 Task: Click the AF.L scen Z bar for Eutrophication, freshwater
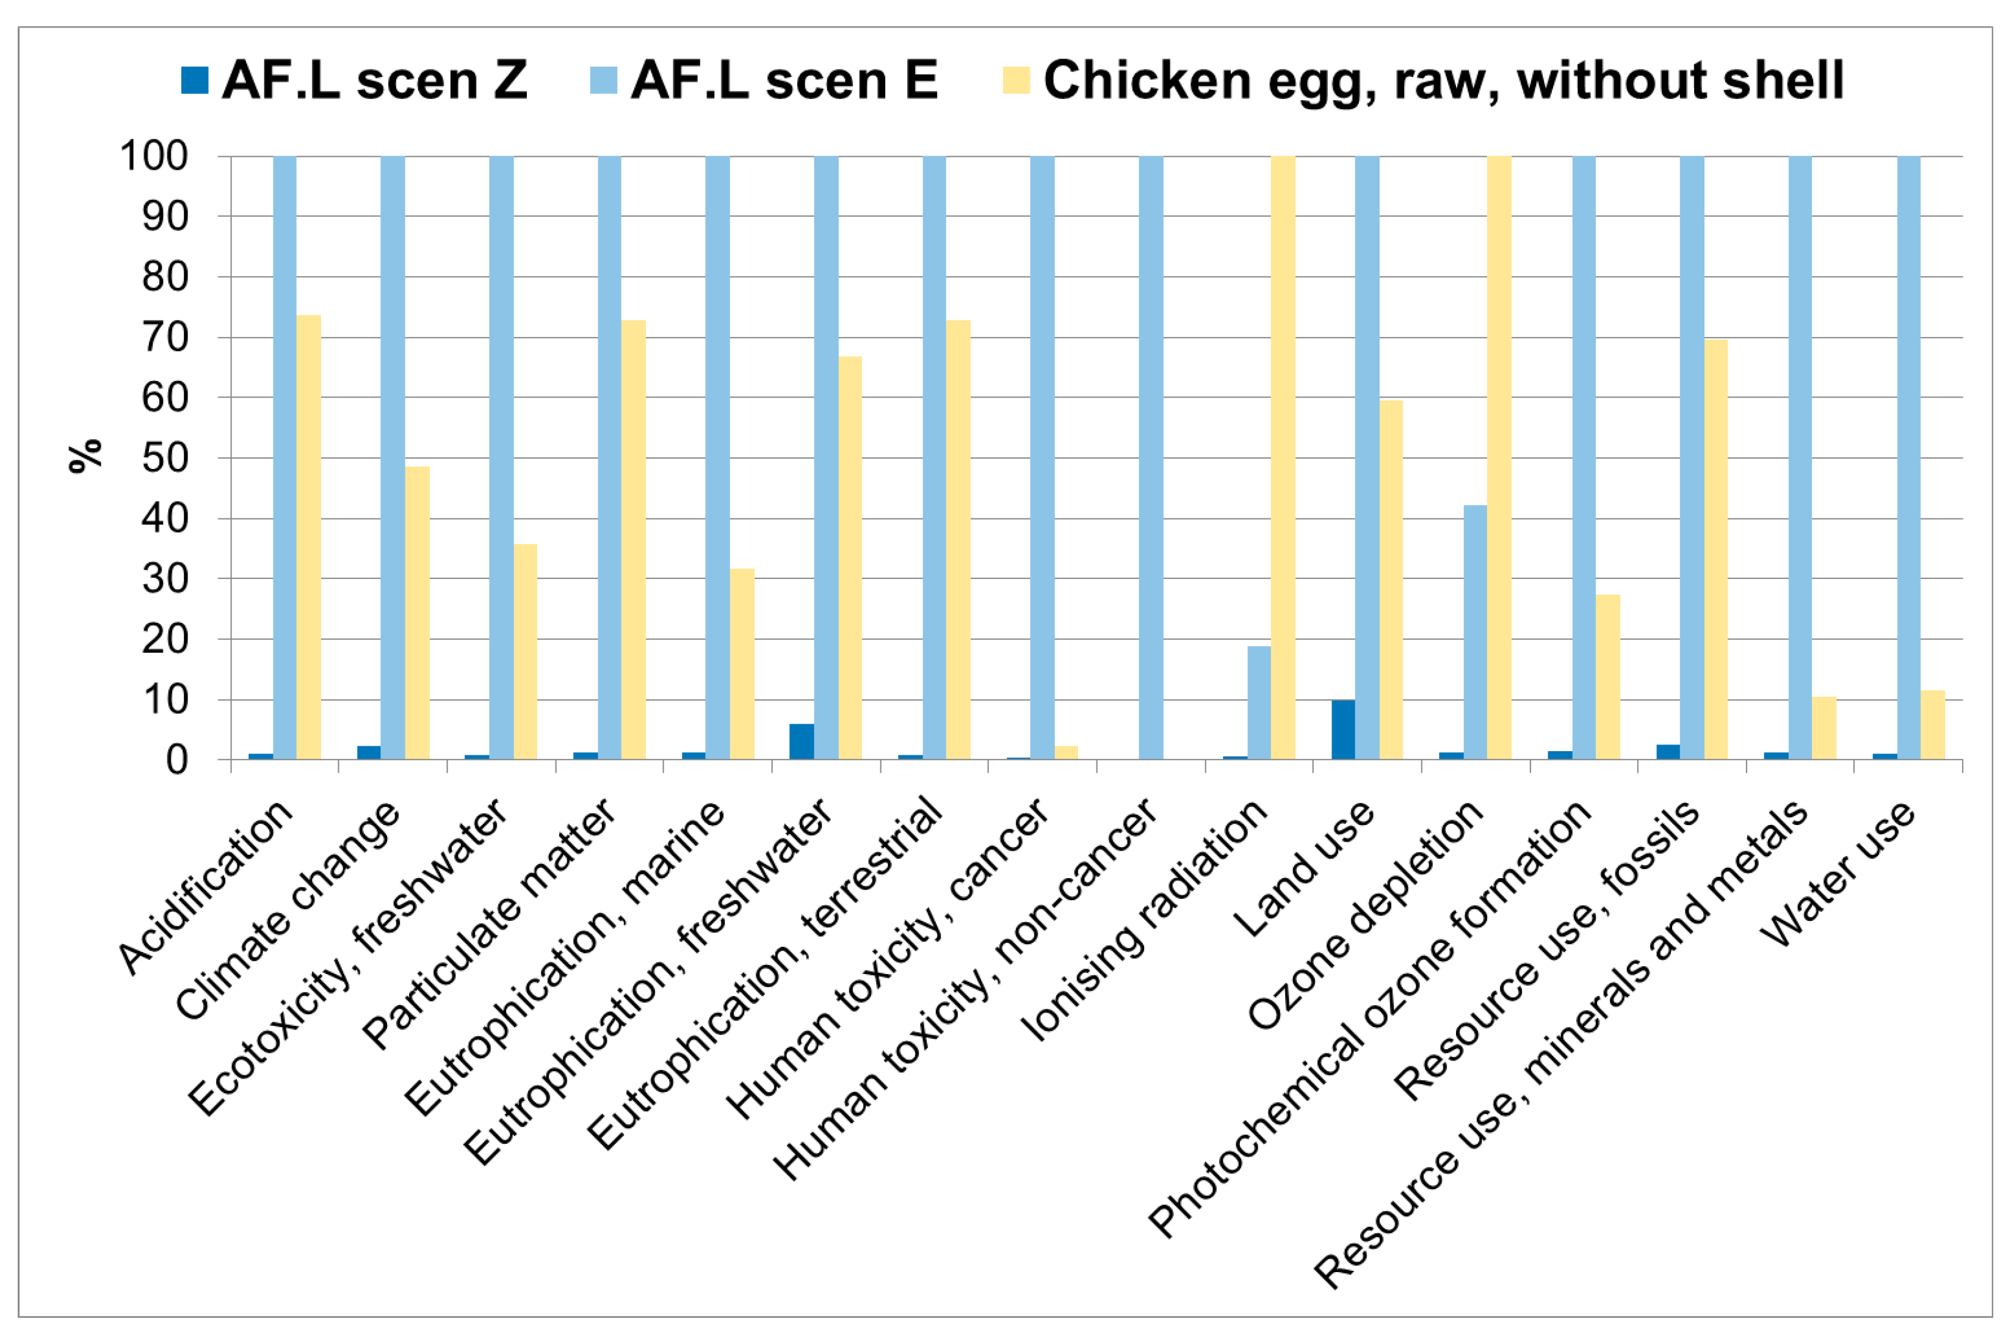point(801,741)
